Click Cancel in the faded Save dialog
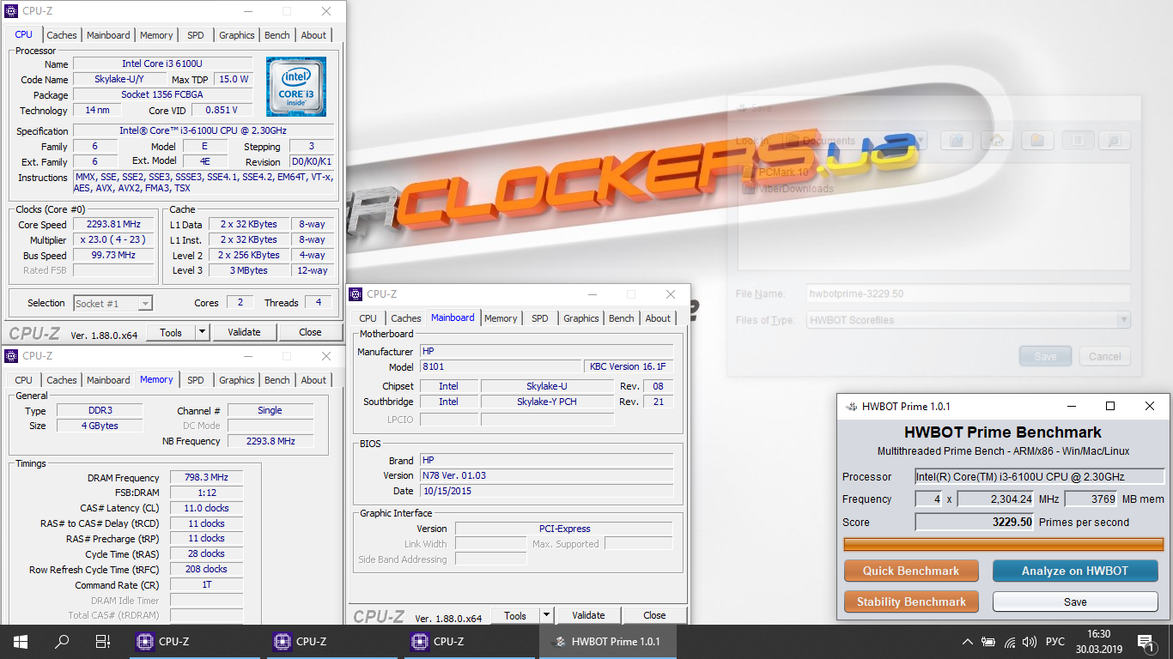Viewport: 1173px width, 659px height. (1105, 356)
